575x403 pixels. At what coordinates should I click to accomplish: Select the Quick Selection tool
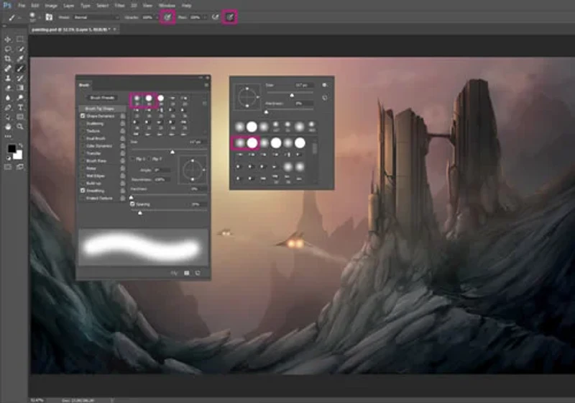pos(20,49)
